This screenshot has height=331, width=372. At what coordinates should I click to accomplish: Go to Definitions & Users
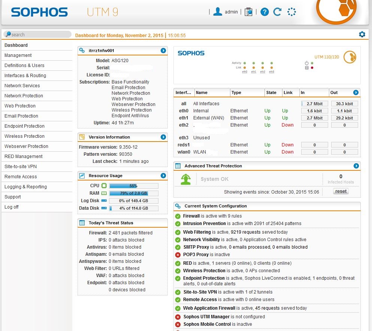37,66
